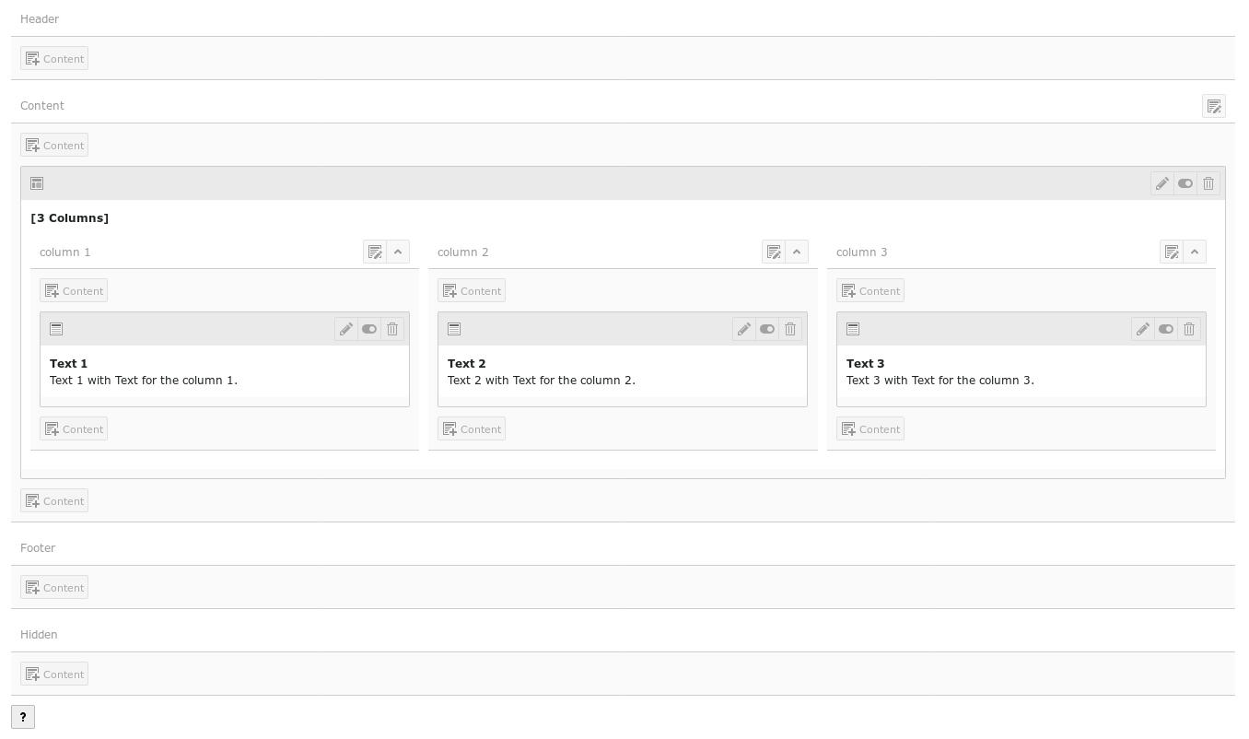Collapse column 2
The width and height of the screenshot is (1249, 739).
click(797, 252)
